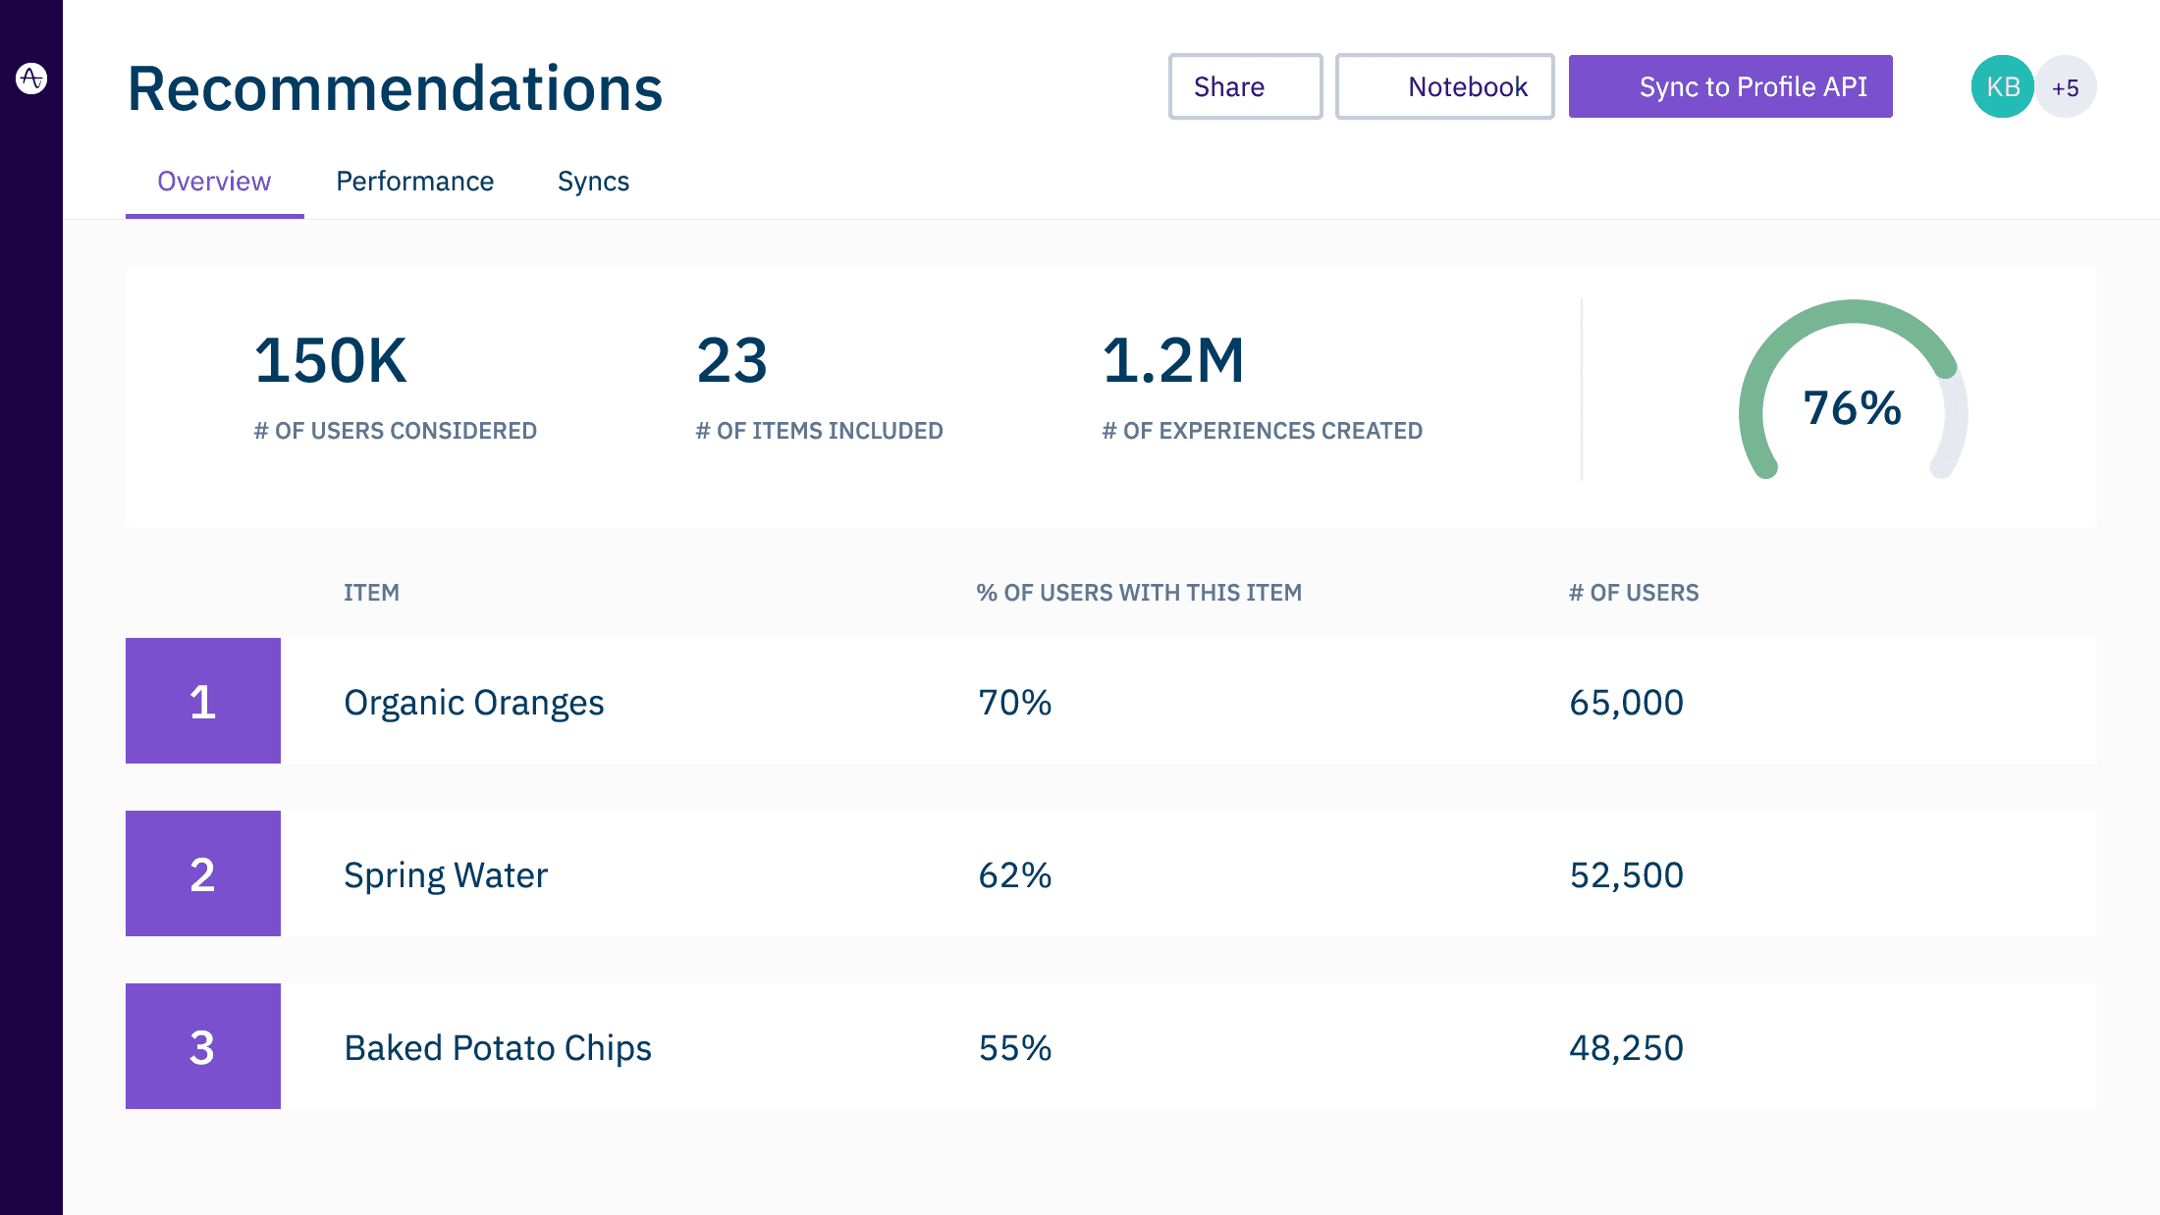
Task: Show the +5 additional collaborators
Action: pyautogui.click(x=2066, y=87)
